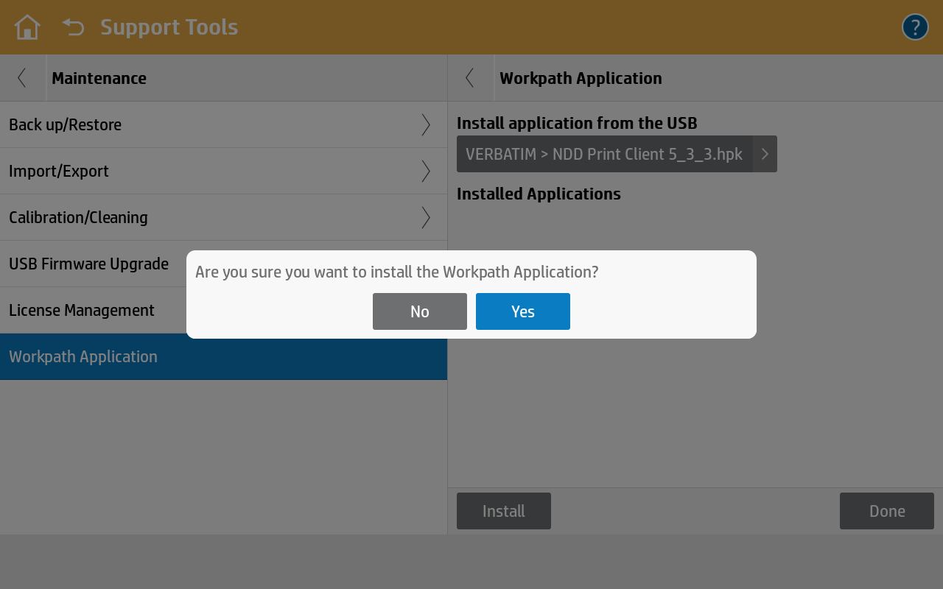943x589 pixels.
Task: Click the NDD Print Client file path field
Action: coord(604,154)
